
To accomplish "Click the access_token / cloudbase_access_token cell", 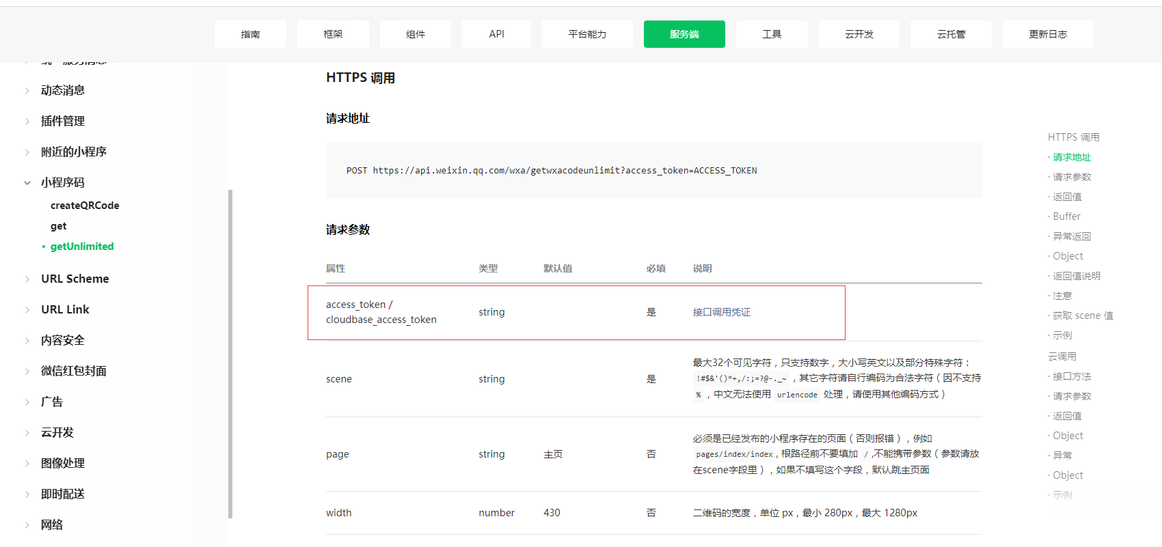I will 381,312.
